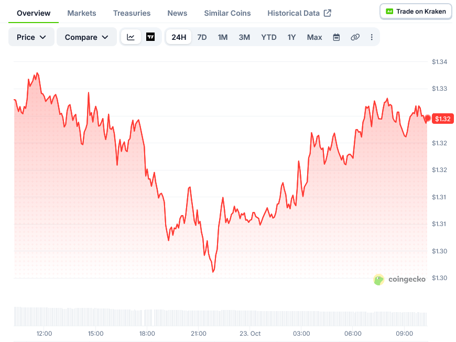Click the red current price dot on chart
Image resolution: width=456 pixels, height=342 pixels.
pos(428,118)
